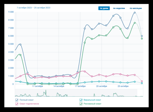
Task: Click the mini timeline navigator below the chart
Action: click(76, 93)
